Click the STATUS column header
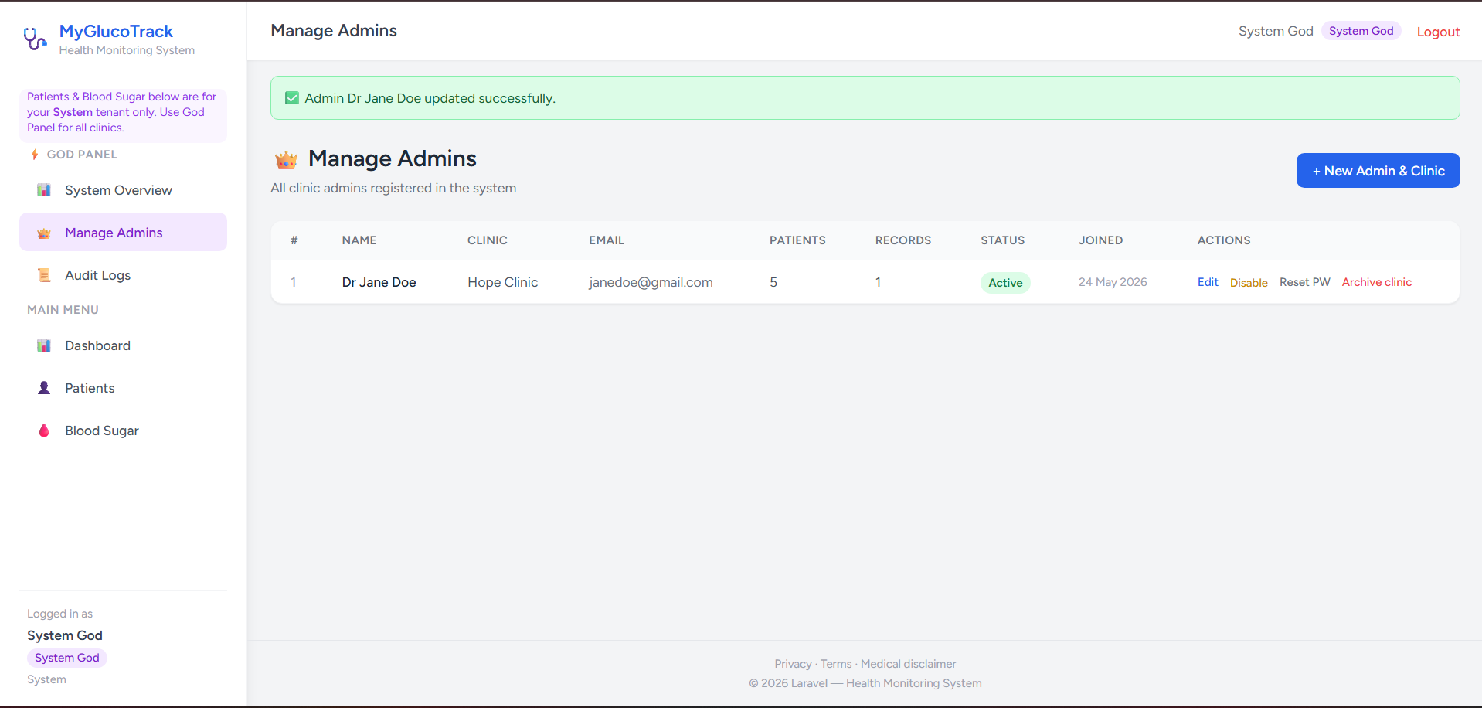 point(1003,240)
